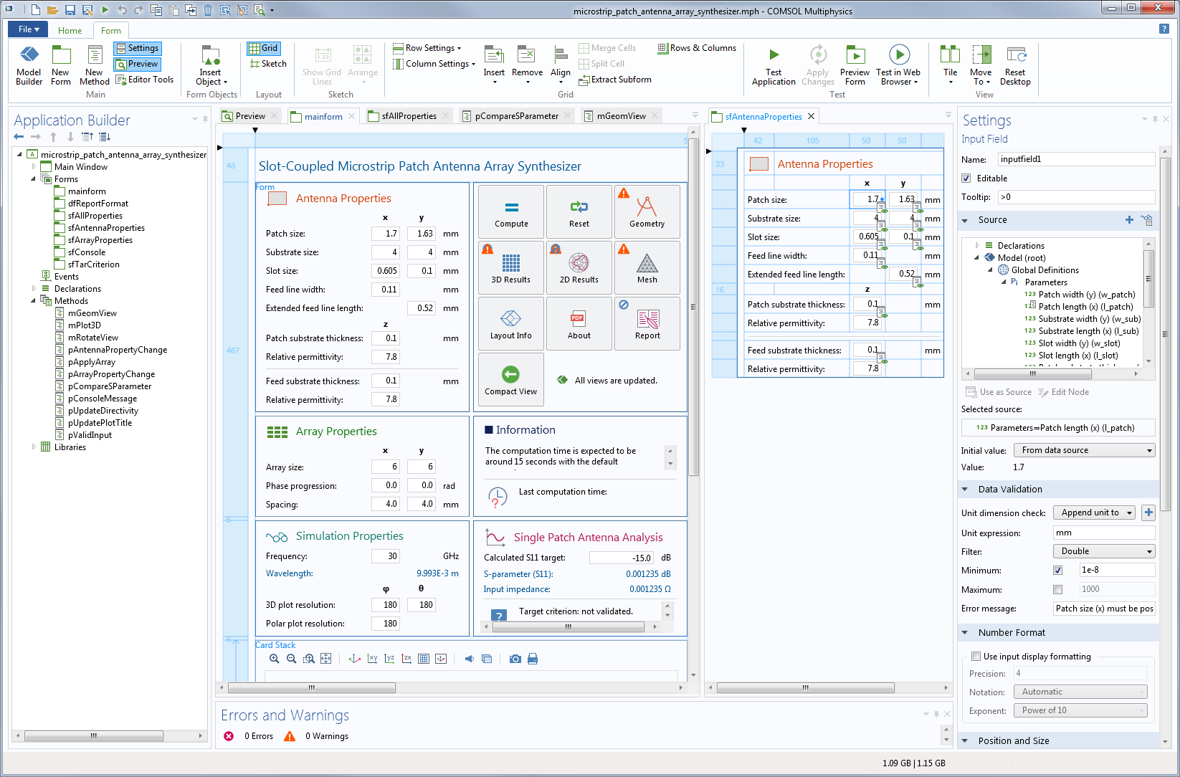
Task: Click the Compute button in form
Action: 511,212
